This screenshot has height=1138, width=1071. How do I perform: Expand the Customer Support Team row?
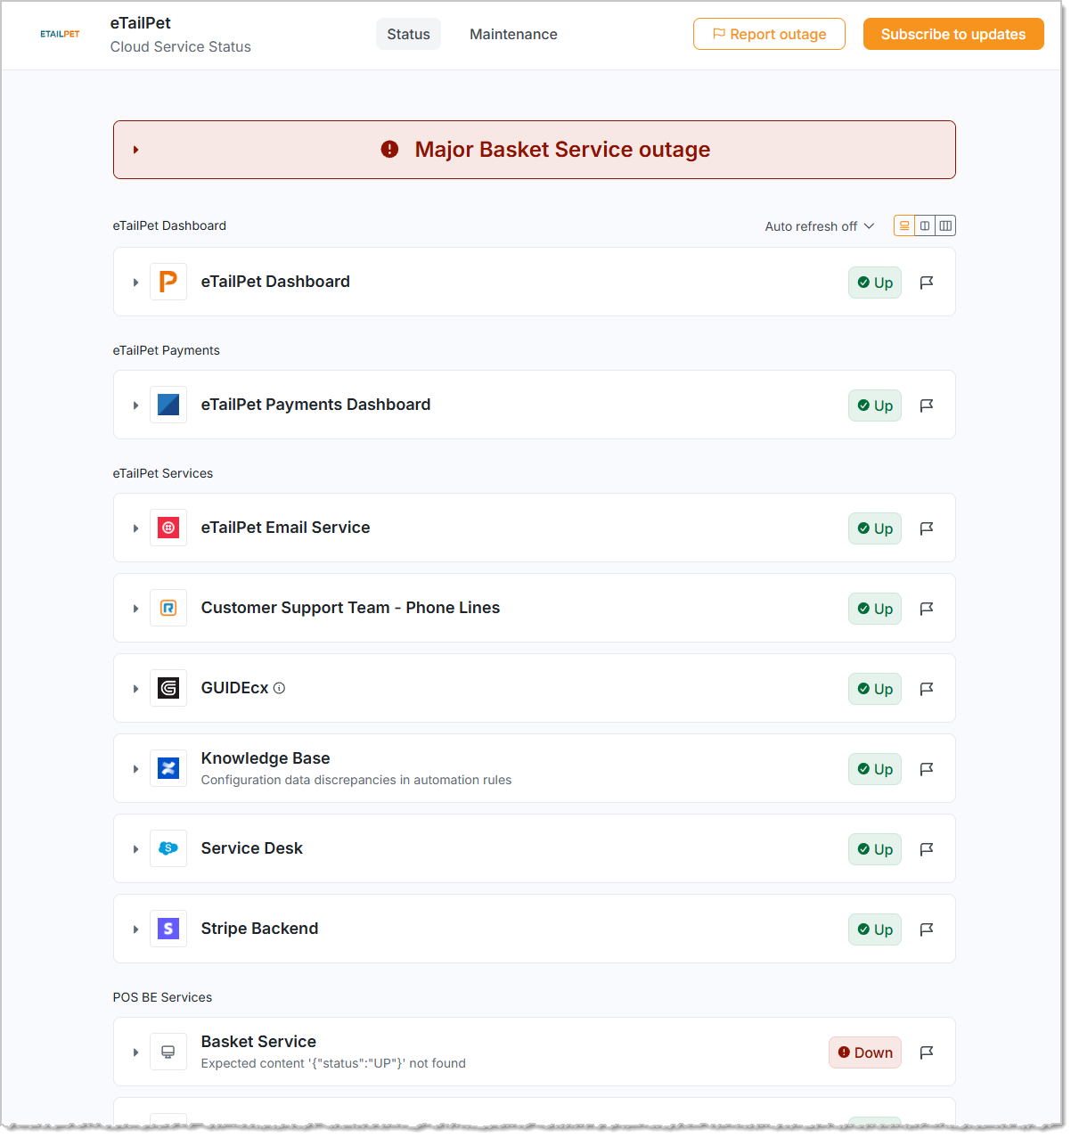click(135, 609)
